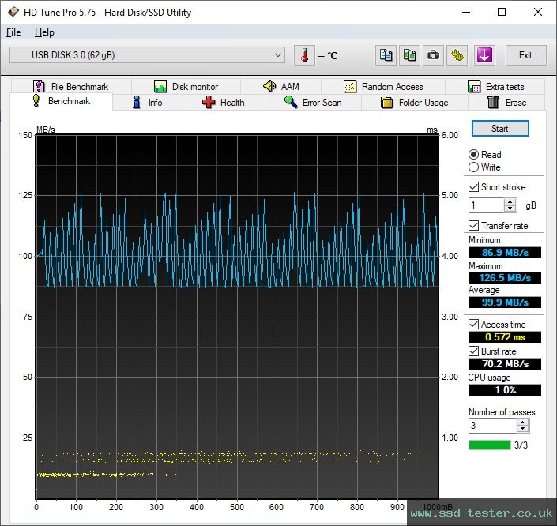
Task: Decrease the number of passes
Action: pos(522,429)
